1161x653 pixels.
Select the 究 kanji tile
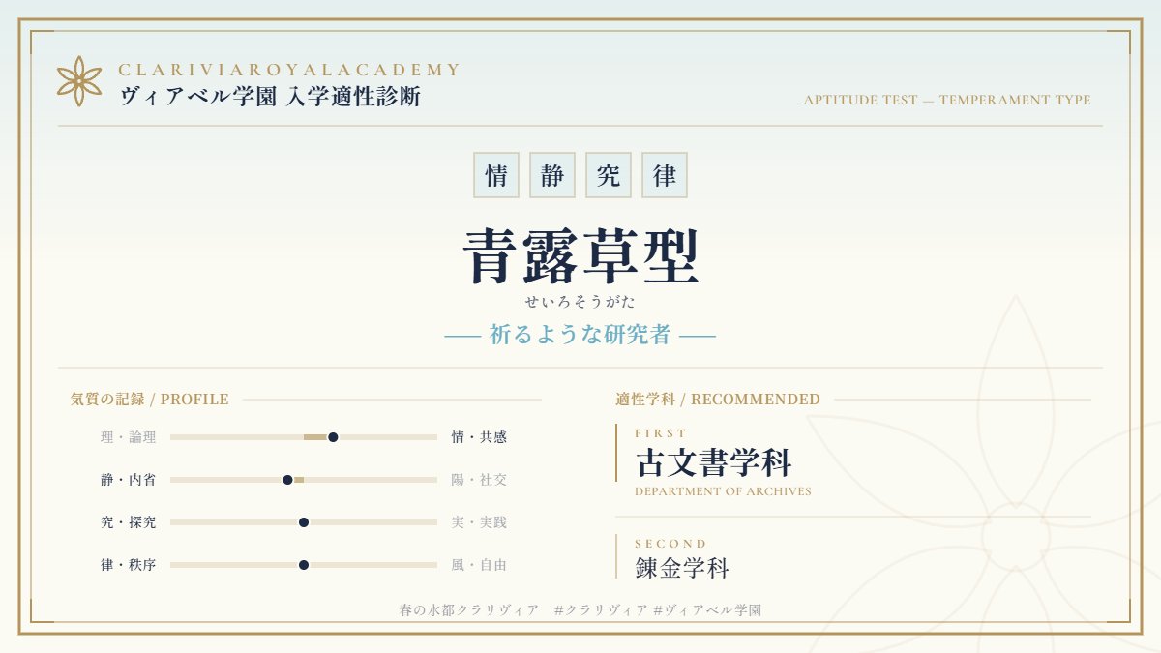tap(609, 175)
